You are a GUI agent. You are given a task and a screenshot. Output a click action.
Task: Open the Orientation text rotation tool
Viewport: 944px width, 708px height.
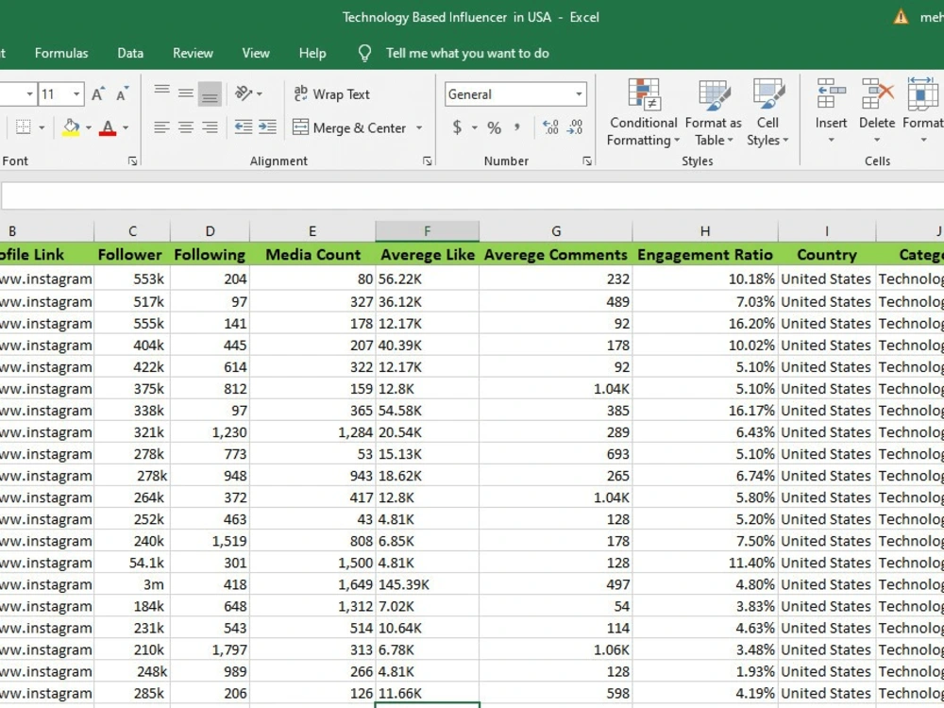[x=244, y=93]
